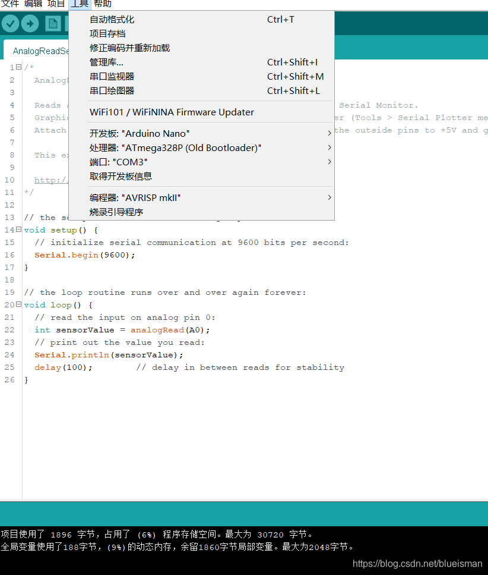Open the 端口 "COM3" submenu
Image resolution: width=488 pixels, height=575 pixels.
pyautogui.click(x=178, y=162)
